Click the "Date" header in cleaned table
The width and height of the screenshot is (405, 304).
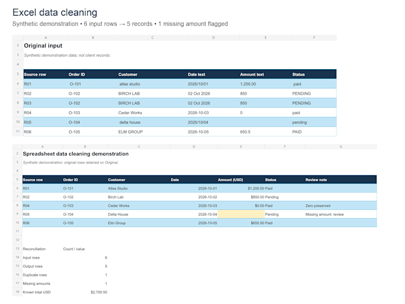pos(175,179)
